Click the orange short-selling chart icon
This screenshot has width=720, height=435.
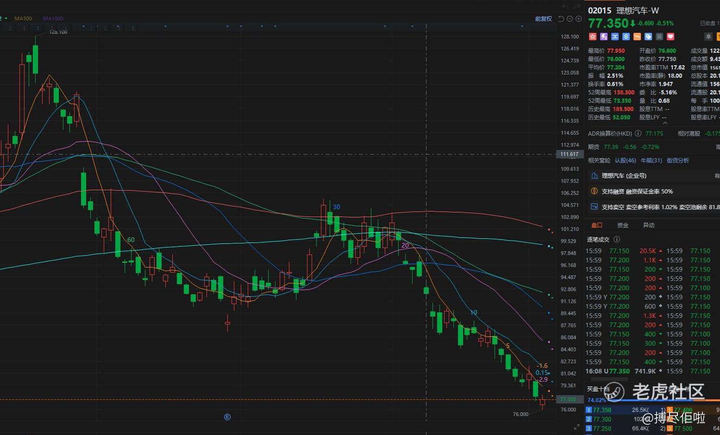637,37
